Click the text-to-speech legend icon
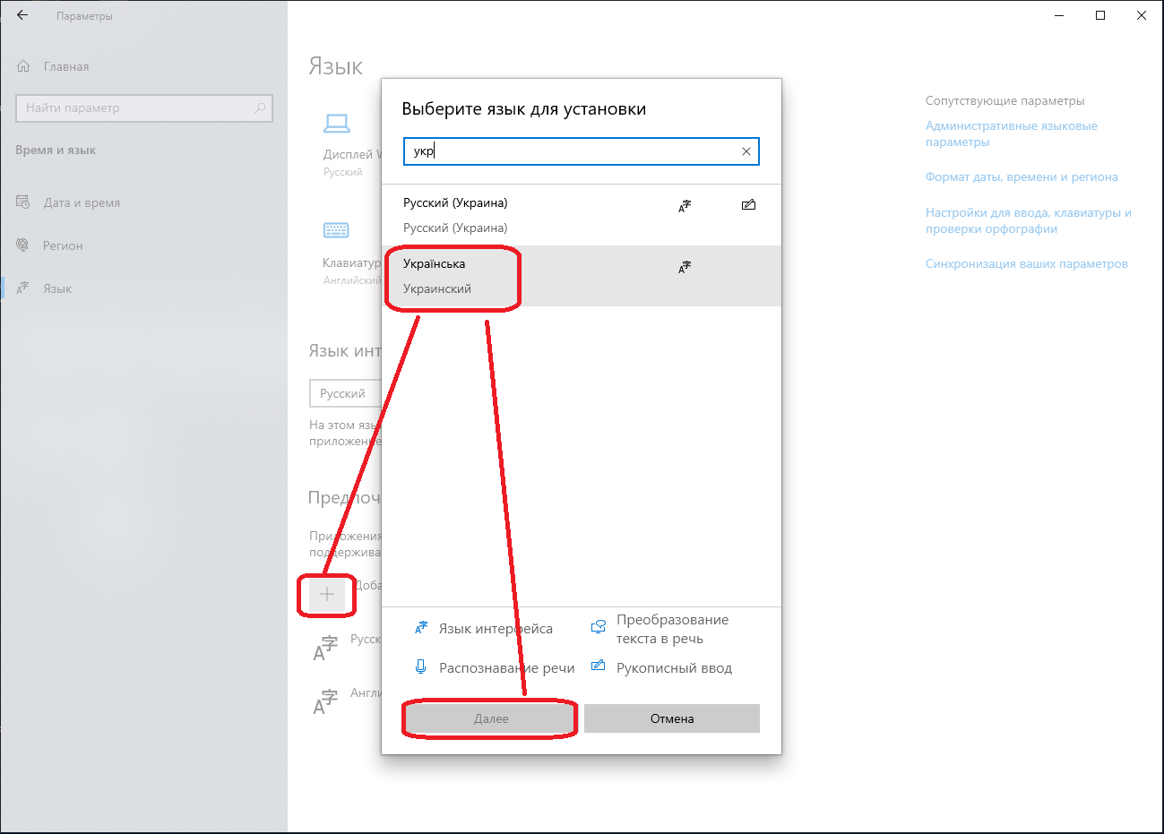The image size is (1164, 834). click(x=599, y=628)
